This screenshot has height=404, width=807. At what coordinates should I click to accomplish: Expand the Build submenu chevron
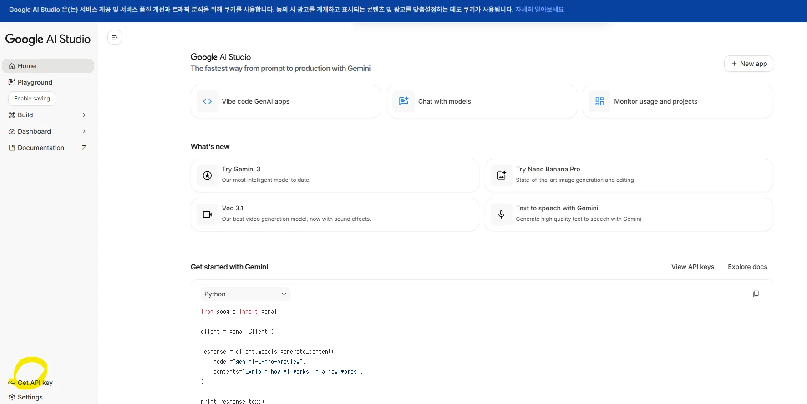point(84,115)
